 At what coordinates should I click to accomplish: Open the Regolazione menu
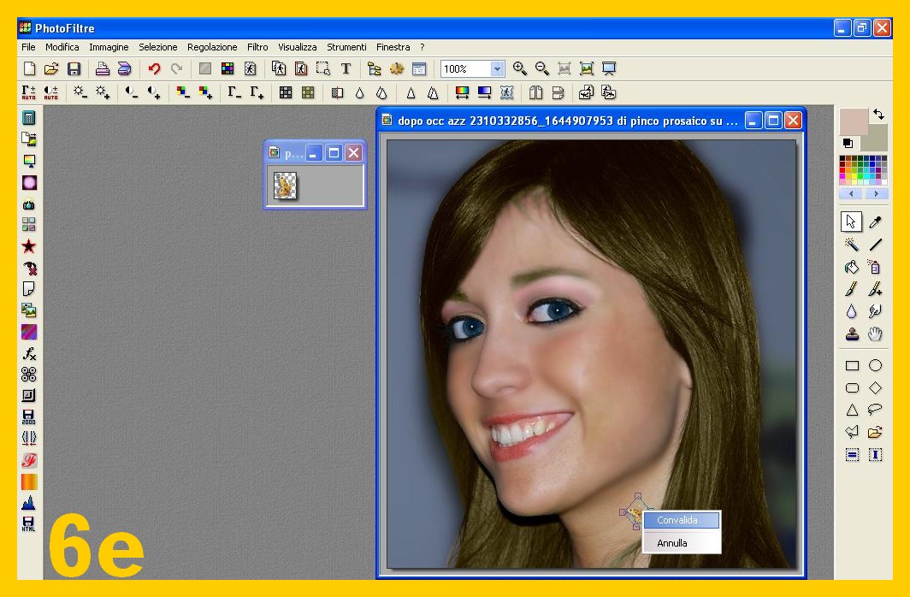point(212,47)
